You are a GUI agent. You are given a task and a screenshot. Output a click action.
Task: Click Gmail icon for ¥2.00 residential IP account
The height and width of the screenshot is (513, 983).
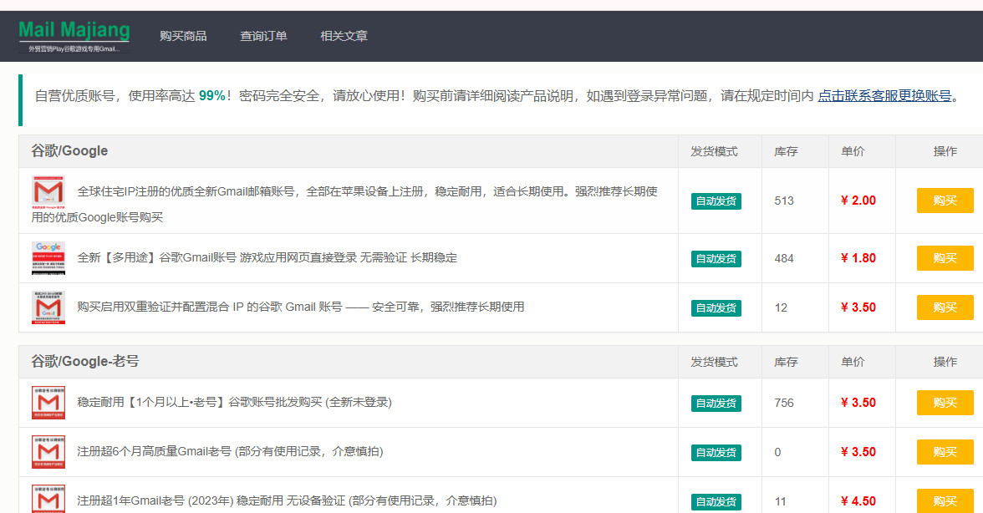click(x=48, y=192)
